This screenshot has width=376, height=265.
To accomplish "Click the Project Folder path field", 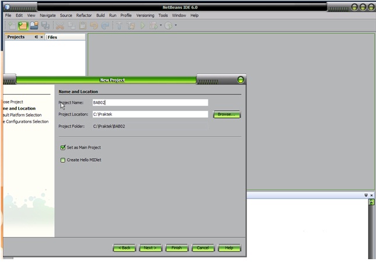I will (x=151, y=127).
